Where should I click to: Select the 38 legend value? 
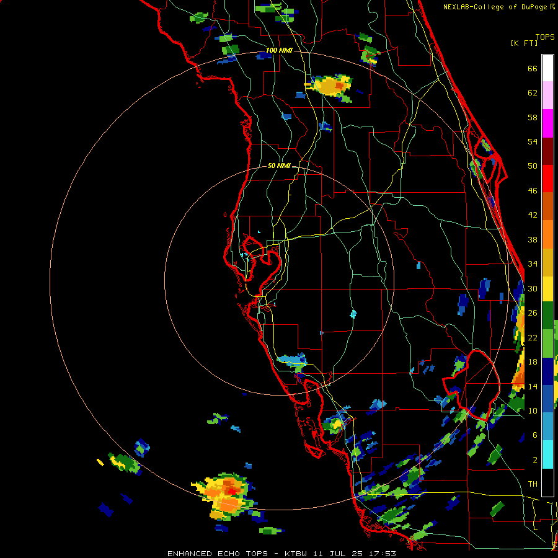pyautogui.click(x=533, y=239)
